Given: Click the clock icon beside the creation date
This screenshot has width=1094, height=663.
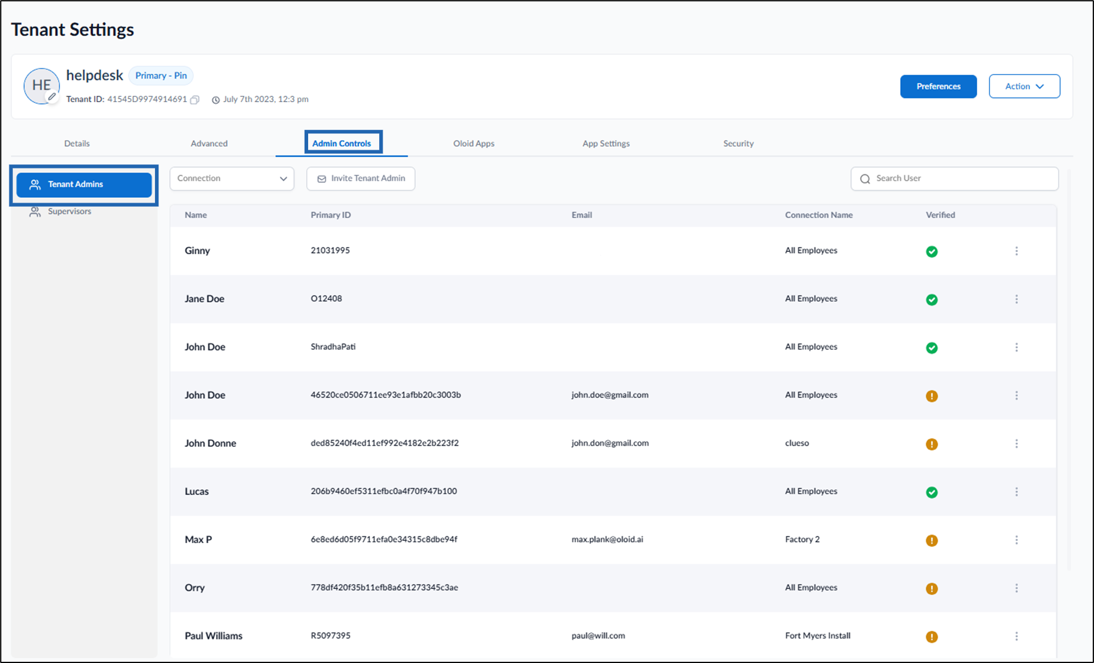Looking at the screenshot, I should [x=215, y=100].
